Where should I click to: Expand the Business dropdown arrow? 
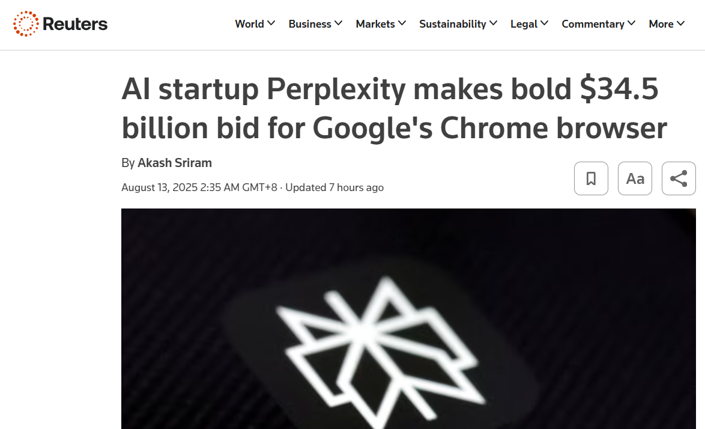tap(339, 23)
